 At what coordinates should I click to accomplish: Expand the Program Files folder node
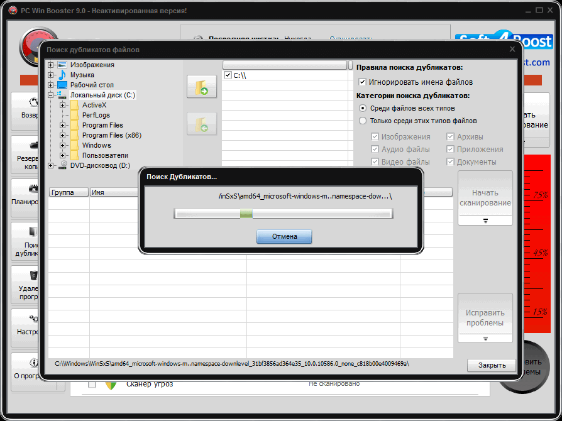tap(63, 125)
